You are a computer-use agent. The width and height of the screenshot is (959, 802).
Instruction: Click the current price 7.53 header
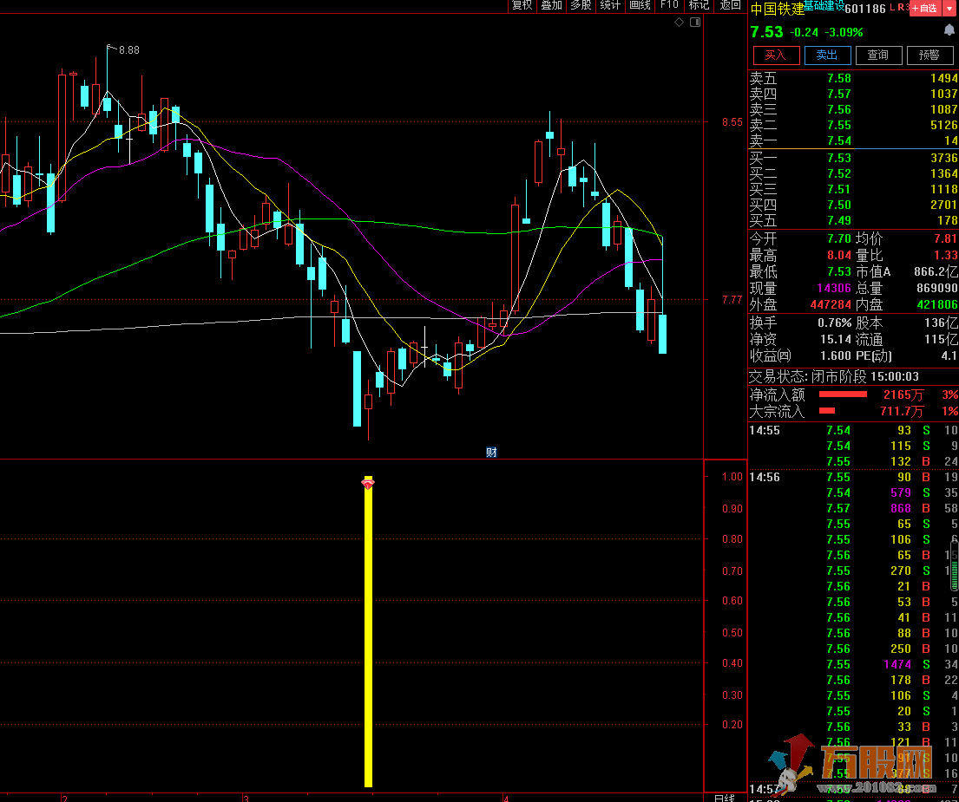pos(766,32)
